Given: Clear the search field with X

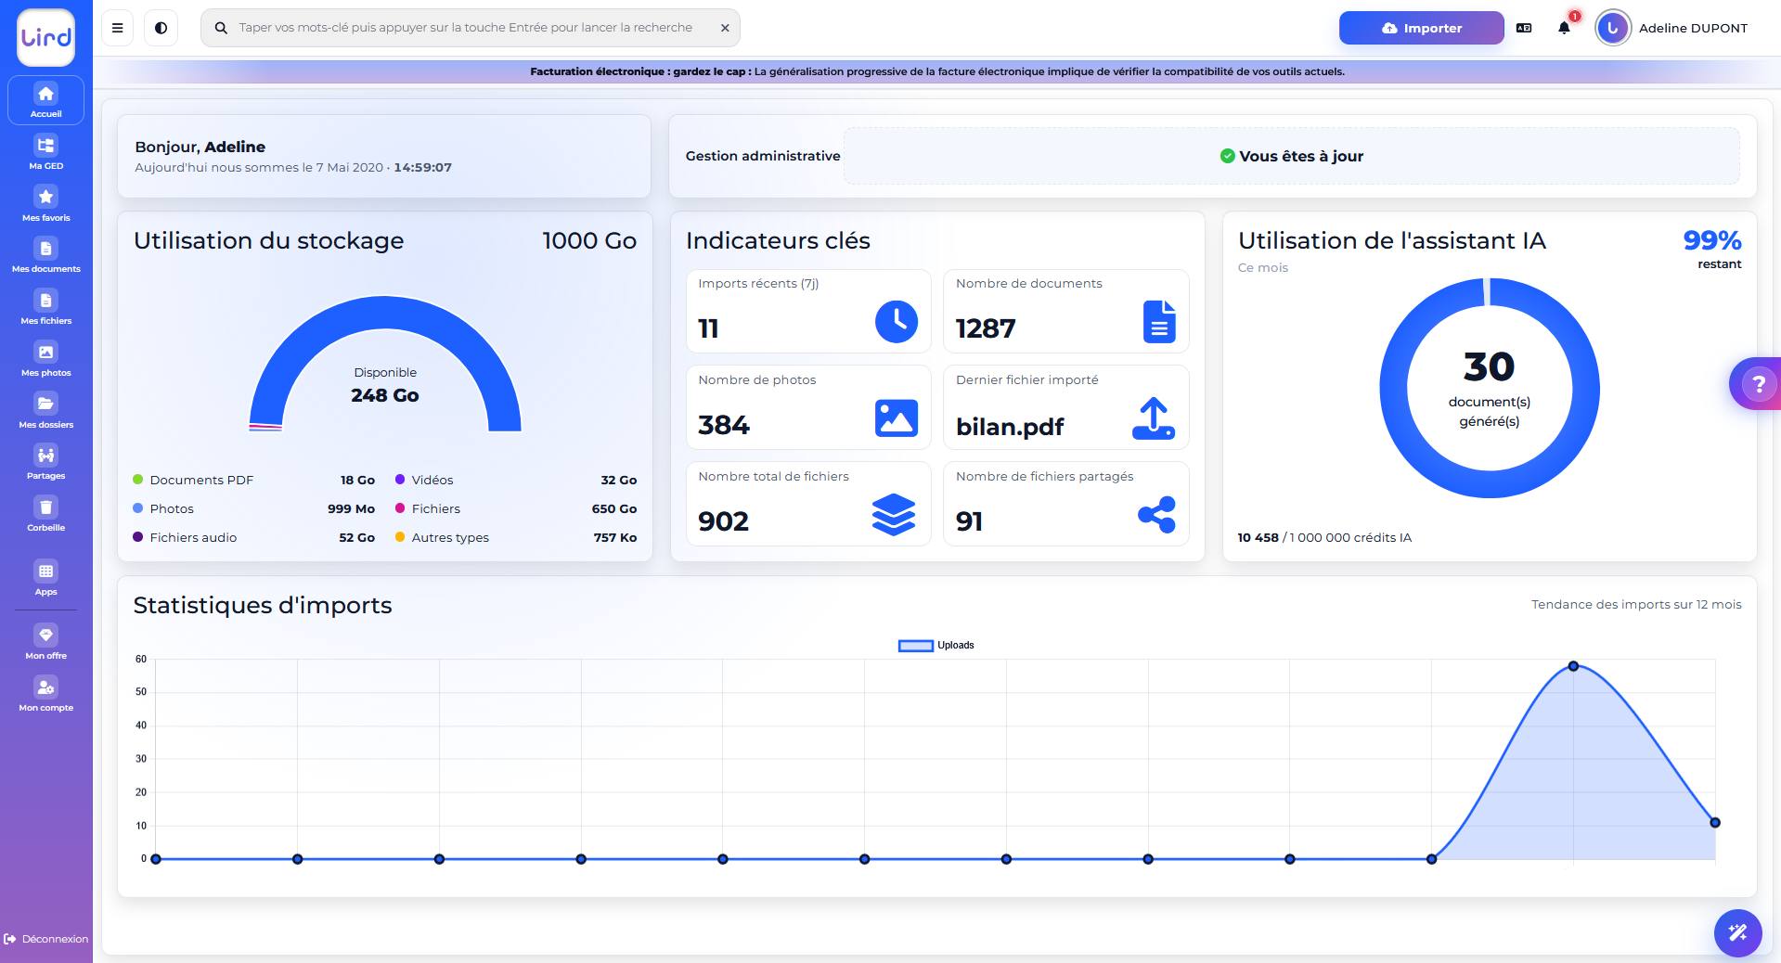Looking at the screenshot, I should tap(725, 28).
